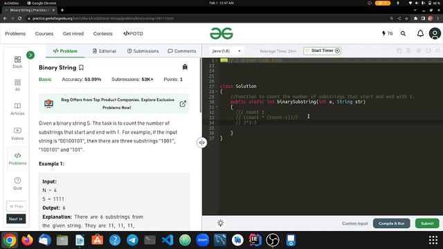The image size is (443, 249).
Task: Switch to the Submissions tab
Action: pos(143,51)
